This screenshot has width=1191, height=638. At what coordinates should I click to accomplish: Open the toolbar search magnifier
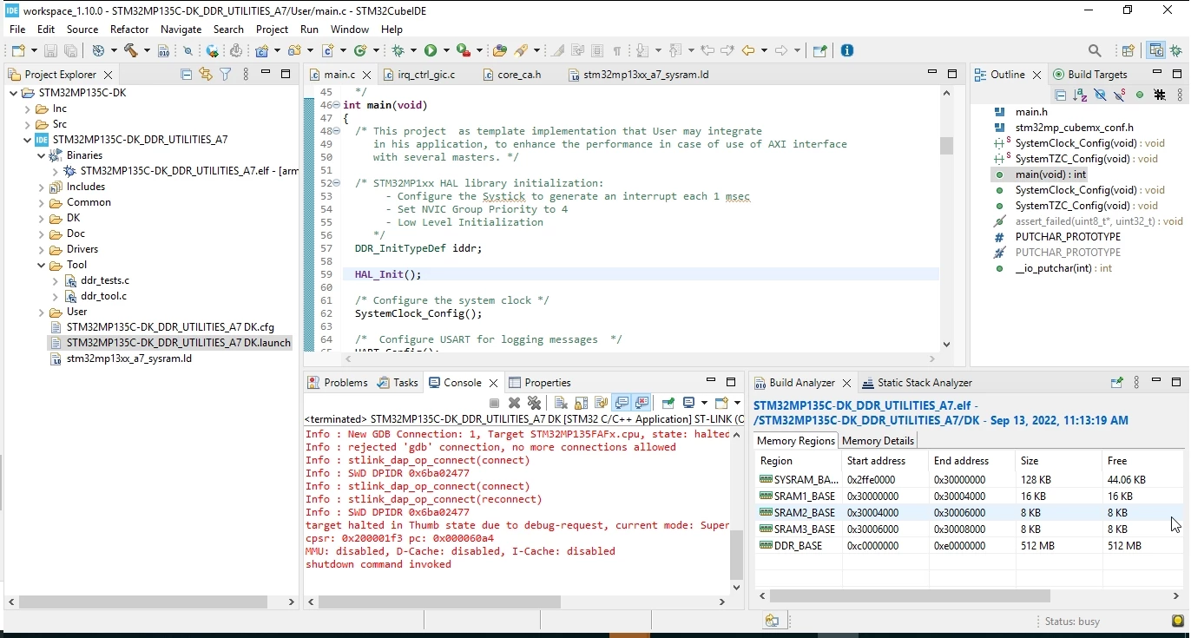pyautogui.click(x=1095, y=50)
